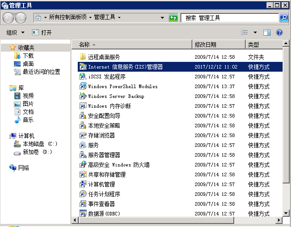Open the view options dropdown arrow

pyautogui.click(x=255, y=32)
